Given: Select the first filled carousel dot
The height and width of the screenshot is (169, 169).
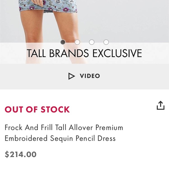Looking at the screenshot, I should click(63, 42).
